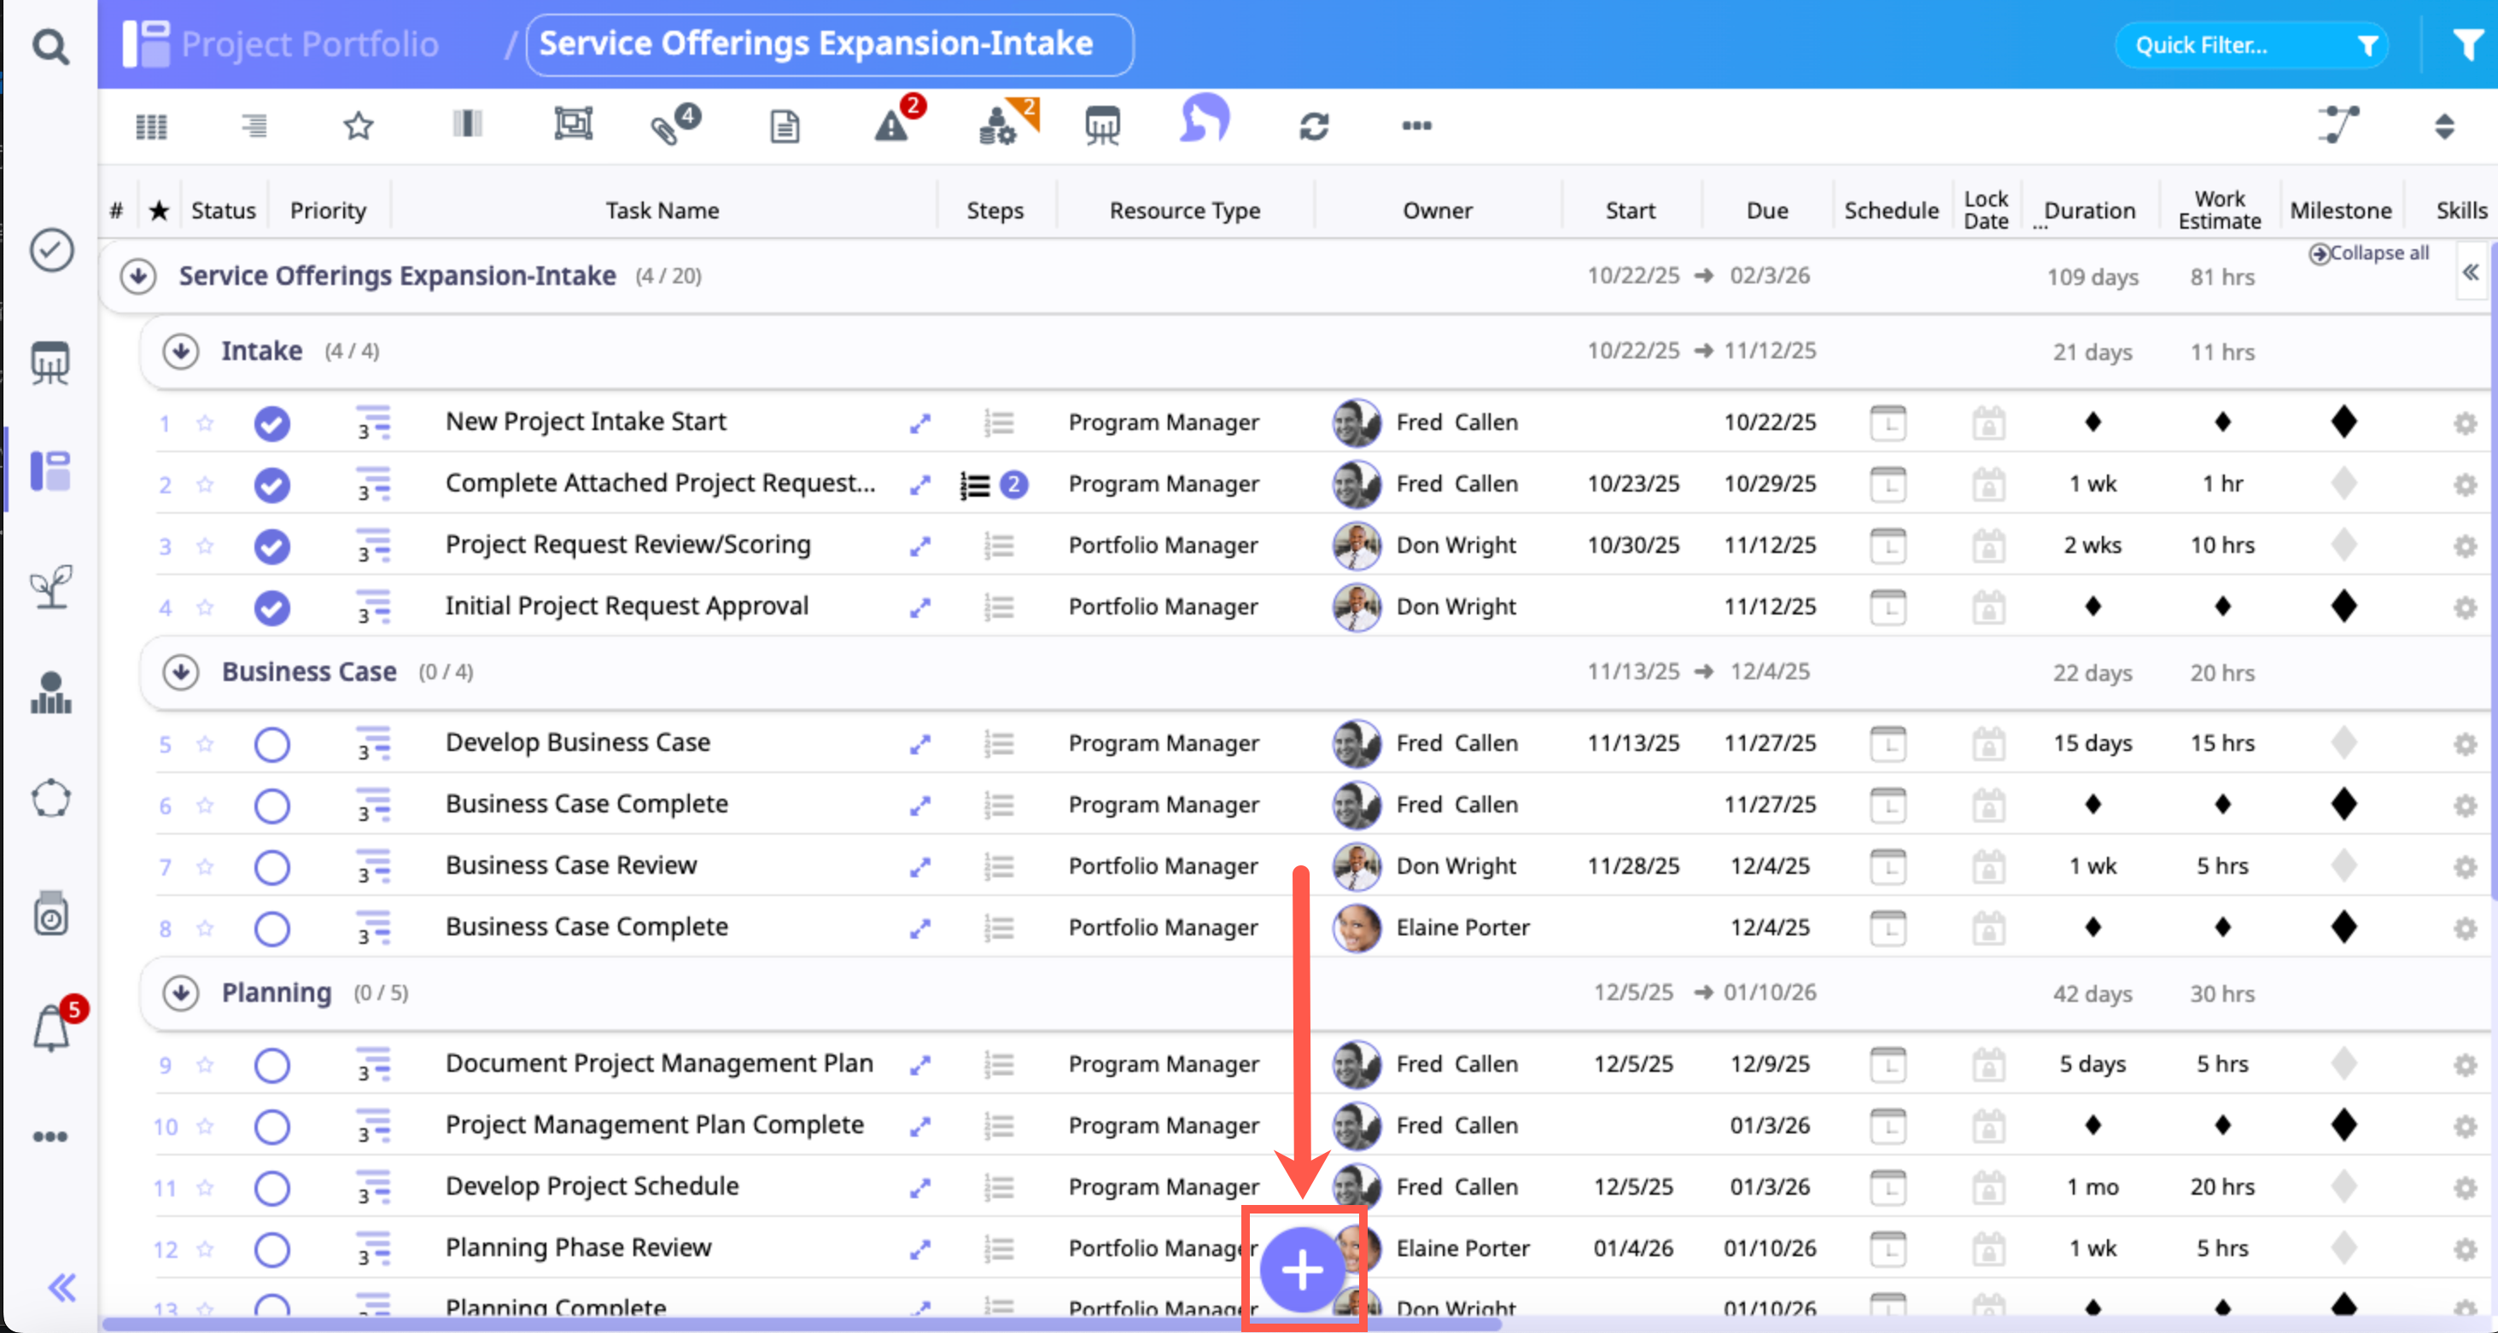The image size is (2498, 1333).
Task: Open the document notes toolbar icon
Action: (x=784, y=126)
